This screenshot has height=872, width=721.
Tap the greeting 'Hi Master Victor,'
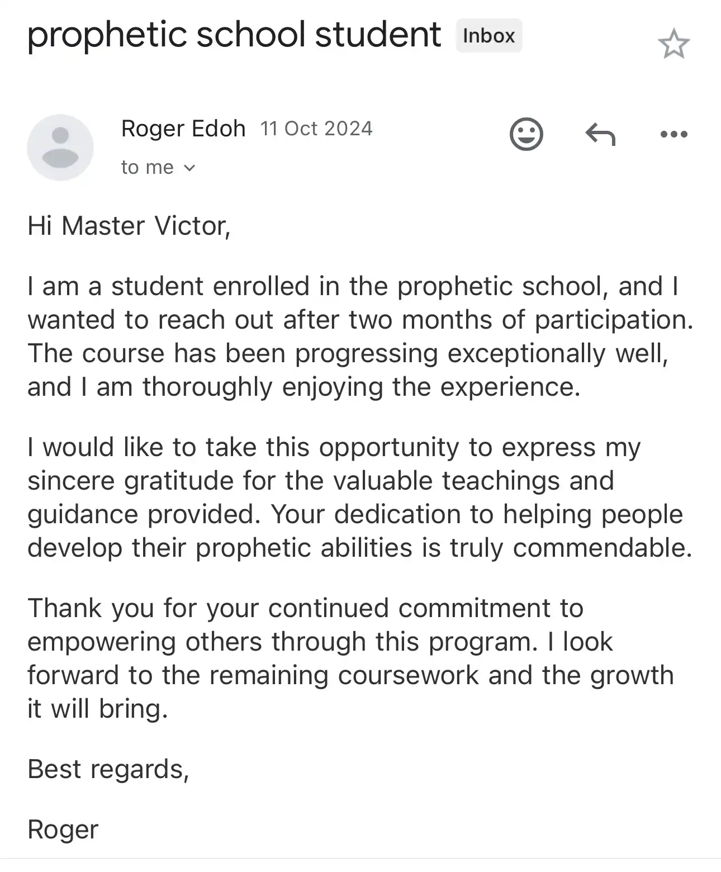point(129,226)
